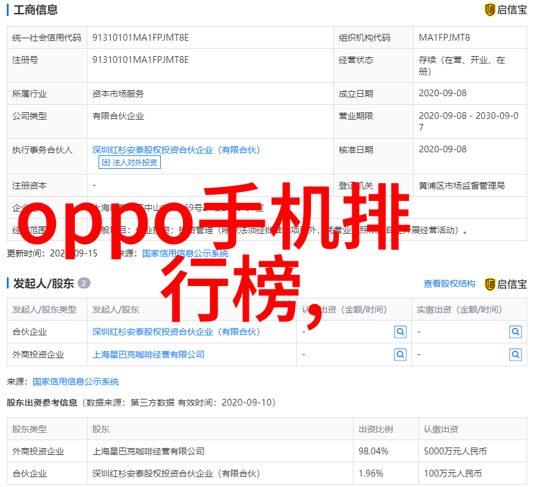This screenshot has width=534, height=487.
Task: Select "外商投资企业" in the 发起人/股东 table
Action: 38,355
